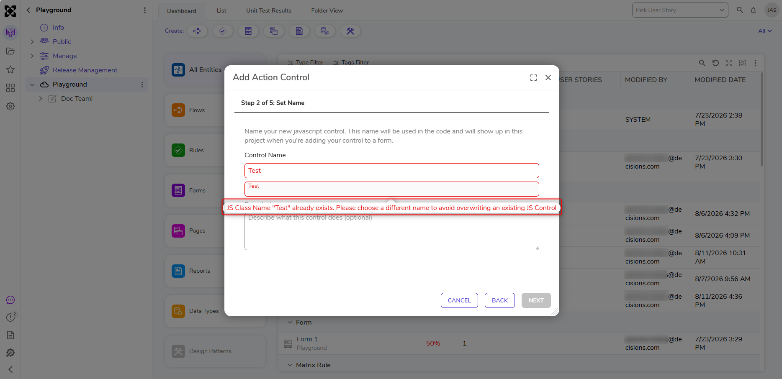This screenshot has height=379, width=782.
Task: Open the All filter dropdown
Action: (765, 31)
